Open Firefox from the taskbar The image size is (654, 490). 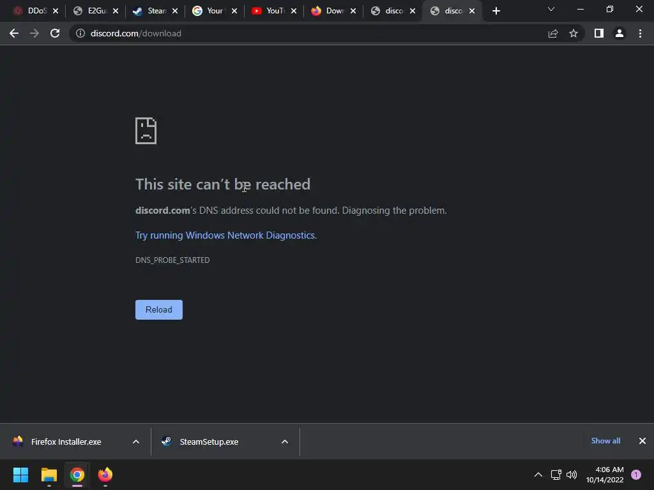[x=105, y=475]
